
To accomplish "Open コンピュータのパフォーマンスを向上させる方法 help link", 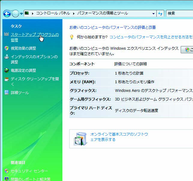I will pyautogui.click(x=151, y=37).
